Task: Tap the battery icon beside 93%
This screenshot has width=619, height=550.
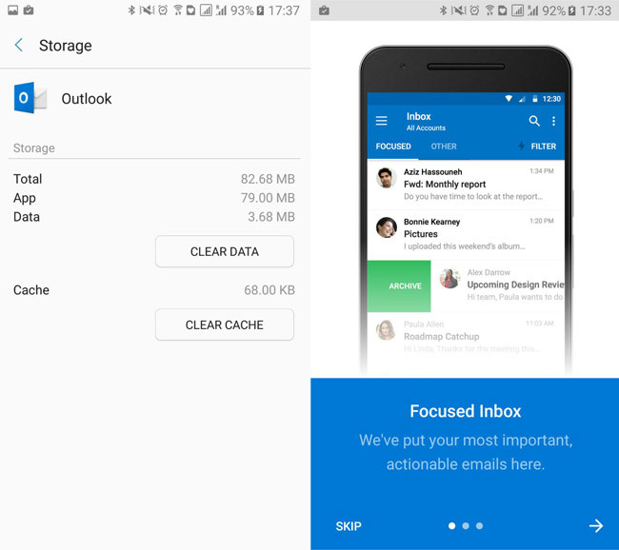Action: 260,10
